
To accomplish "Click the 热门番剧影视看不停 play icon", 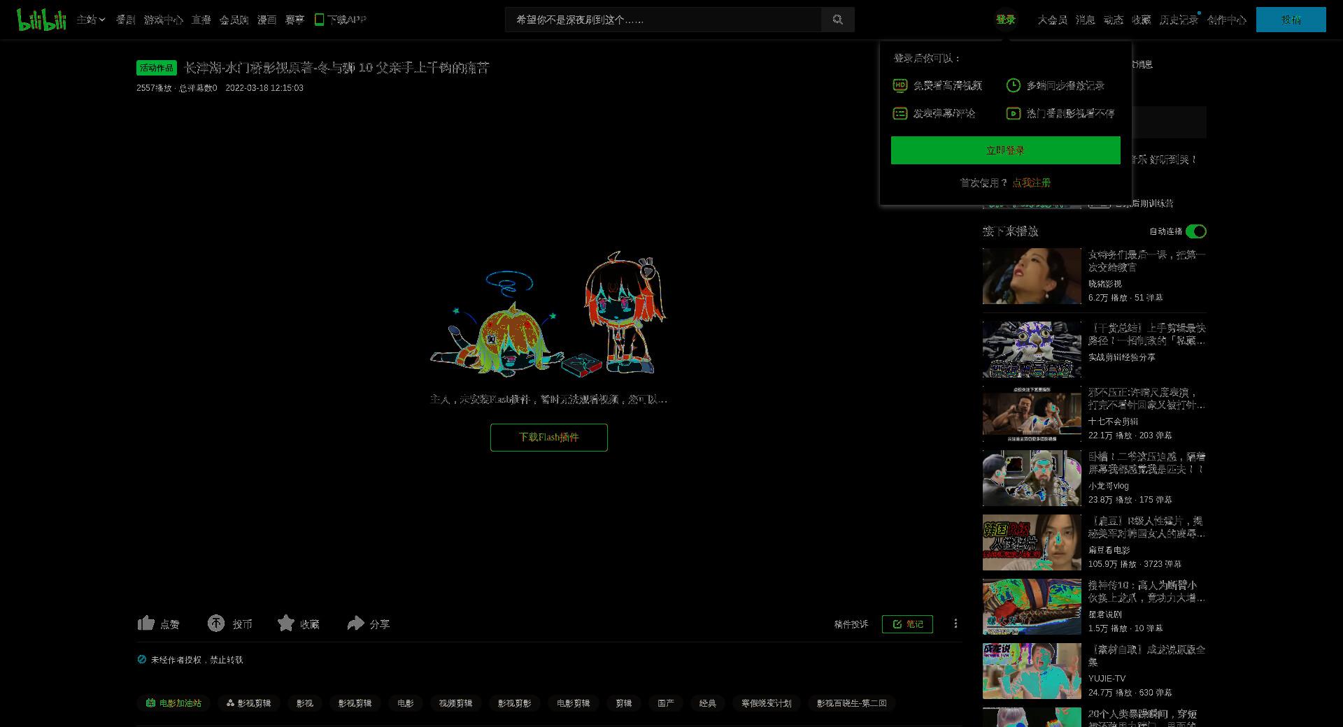I will coord(1014,113).
